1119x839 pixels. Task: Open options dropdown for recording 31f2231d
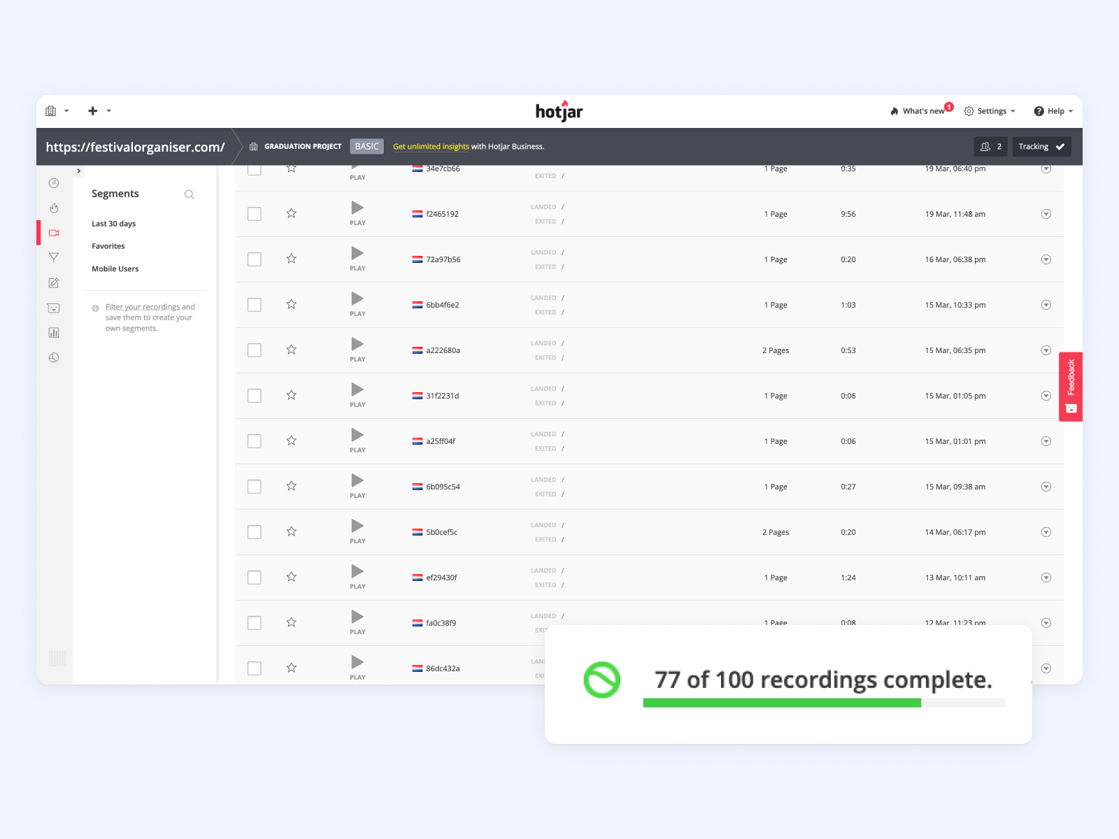coord(1046,396)
